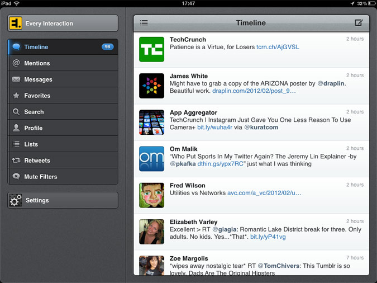Show Retweets
This screenshot has height=283, width=377.
[x=63, y=160]
